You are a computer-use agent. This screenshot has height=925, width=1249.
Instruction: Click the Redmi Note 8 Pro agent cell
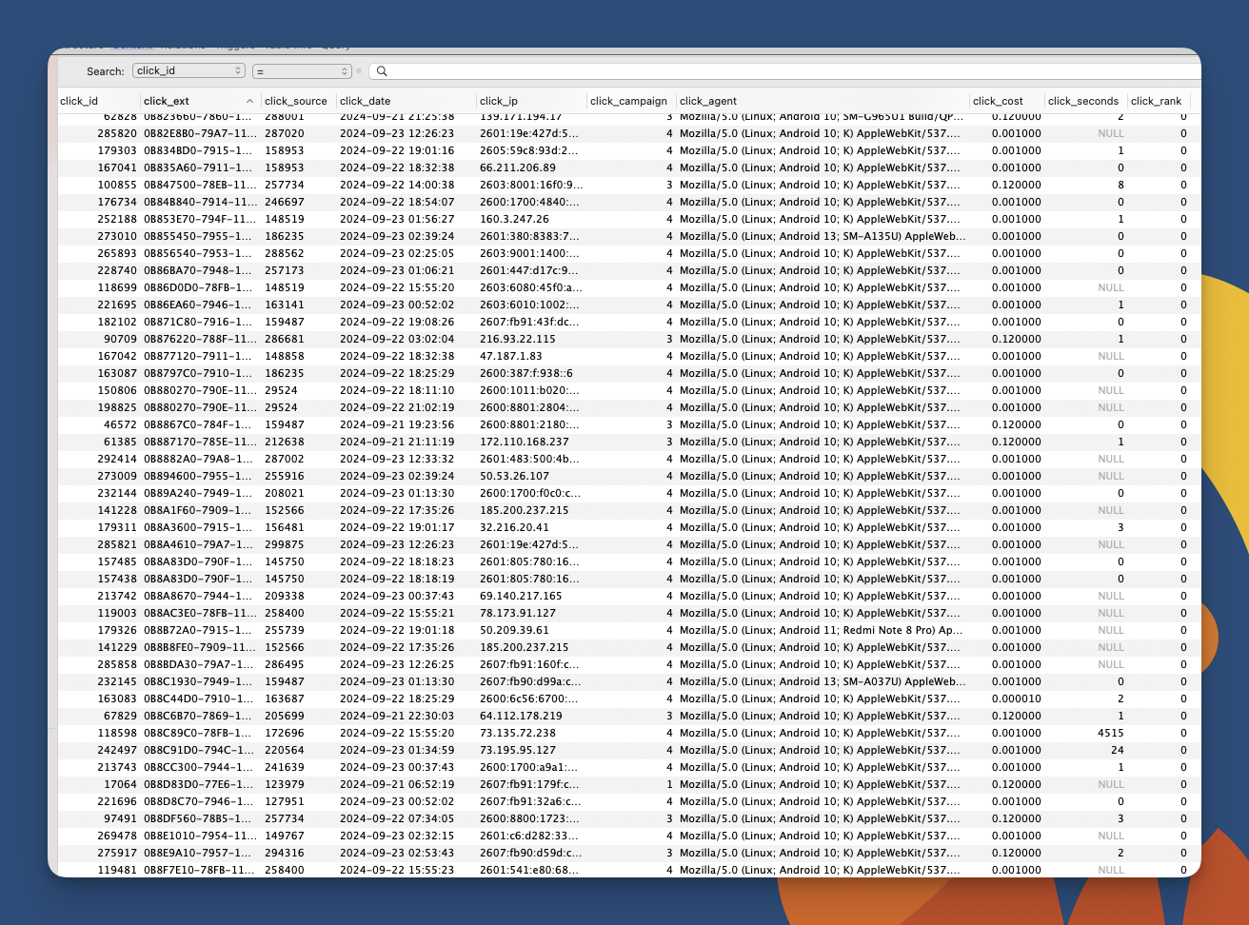click(822, 630)
